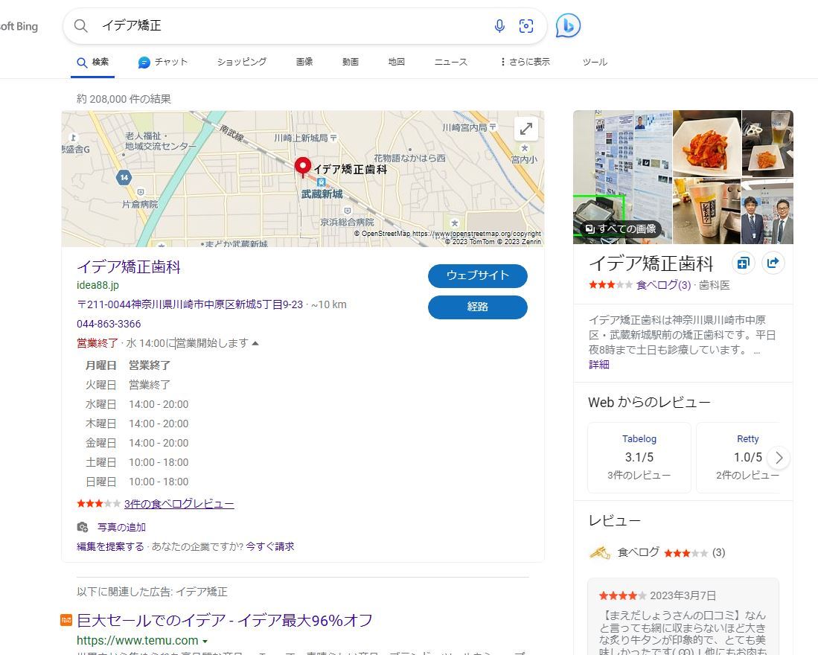Image resolution: width=818 pixels, height=655 pixels.
Task: Open the イデア矯正歯科 title link
Action: 128,267
